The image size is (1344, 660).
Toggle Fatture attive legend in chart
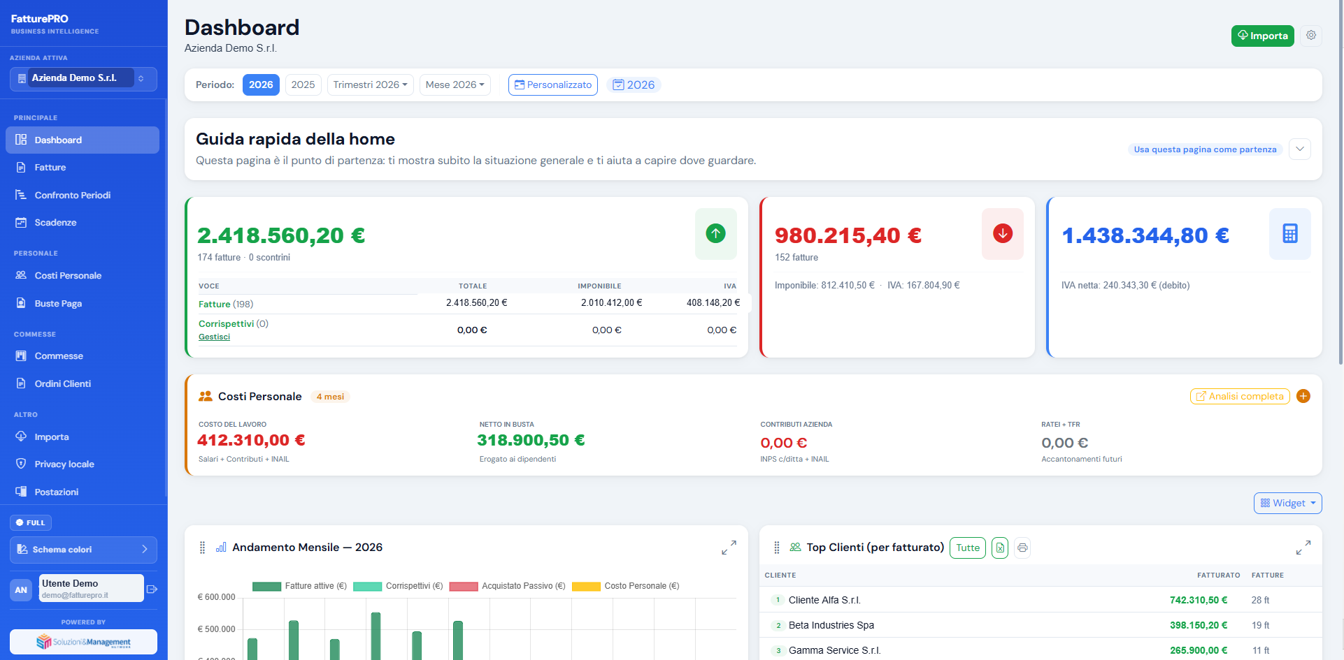tap(299, 586)
